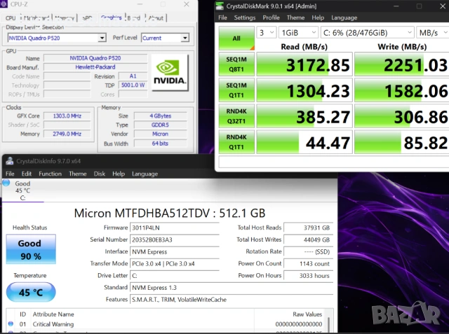449x334 pixels.
Task: Open the Profile menu in CrystalDiskMark
Action: click(271, 18)
